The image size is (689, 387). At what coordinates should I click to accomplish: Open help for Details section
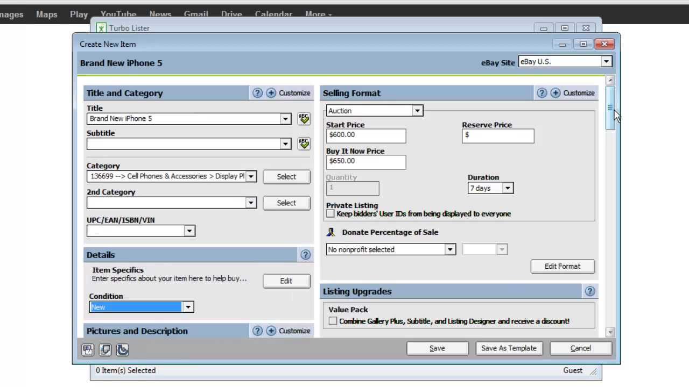(x=305, y=255)
